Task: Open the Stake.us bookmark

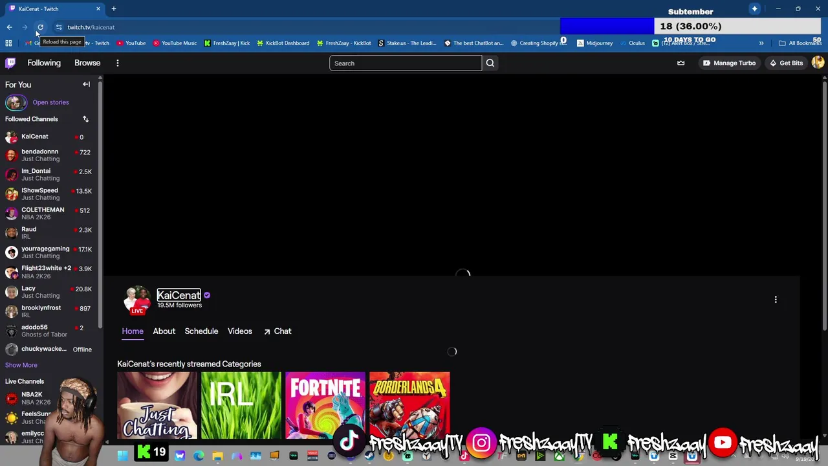Action: point(408,43)
